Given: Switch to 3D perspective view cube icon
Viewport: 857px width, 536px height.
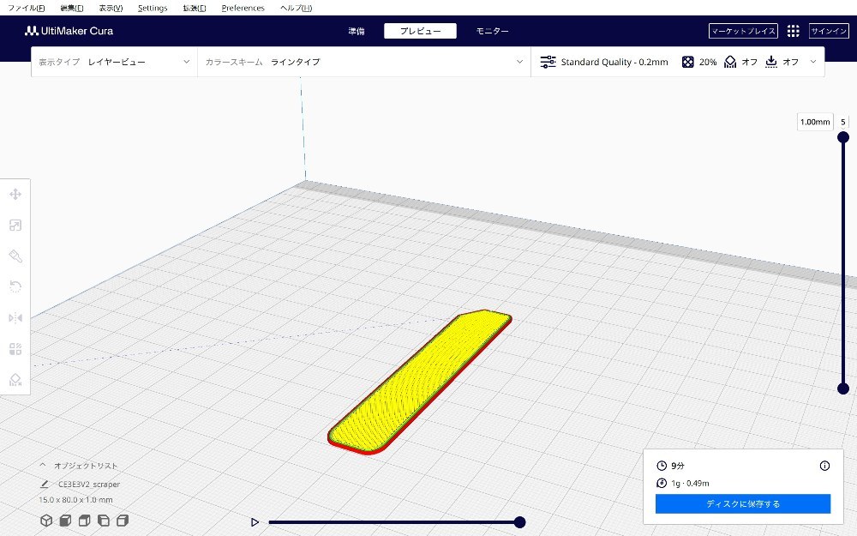Looking at the screenshot, I should pyautogui.click(x=46, y=521).
